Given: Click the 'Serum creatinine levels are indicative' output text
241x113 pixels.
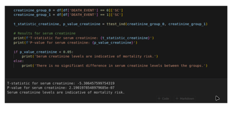Looking at the screenshot, I should pos(66,92).
